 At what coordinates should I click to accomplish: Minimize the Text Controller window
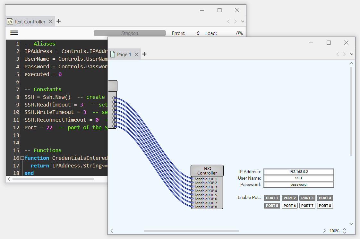tap(202, 10)
